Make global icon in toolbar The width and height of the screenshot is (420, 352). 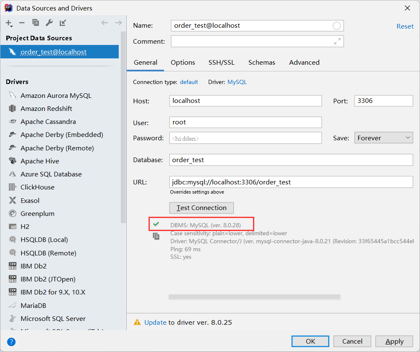pos(63,23)
